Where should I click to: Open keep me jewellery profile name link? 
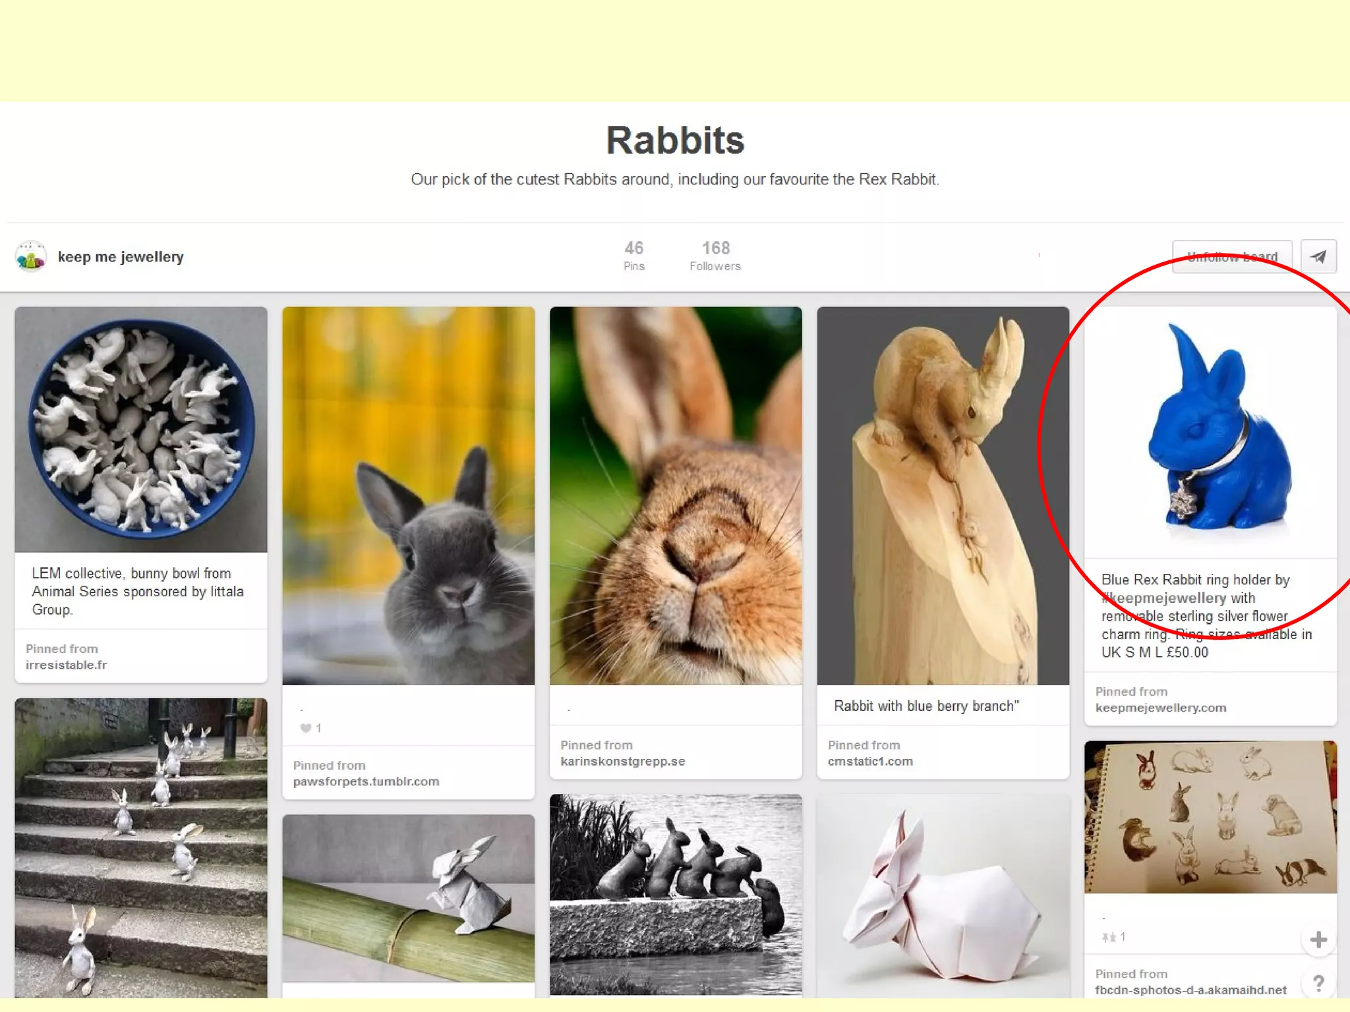(121, 257)
